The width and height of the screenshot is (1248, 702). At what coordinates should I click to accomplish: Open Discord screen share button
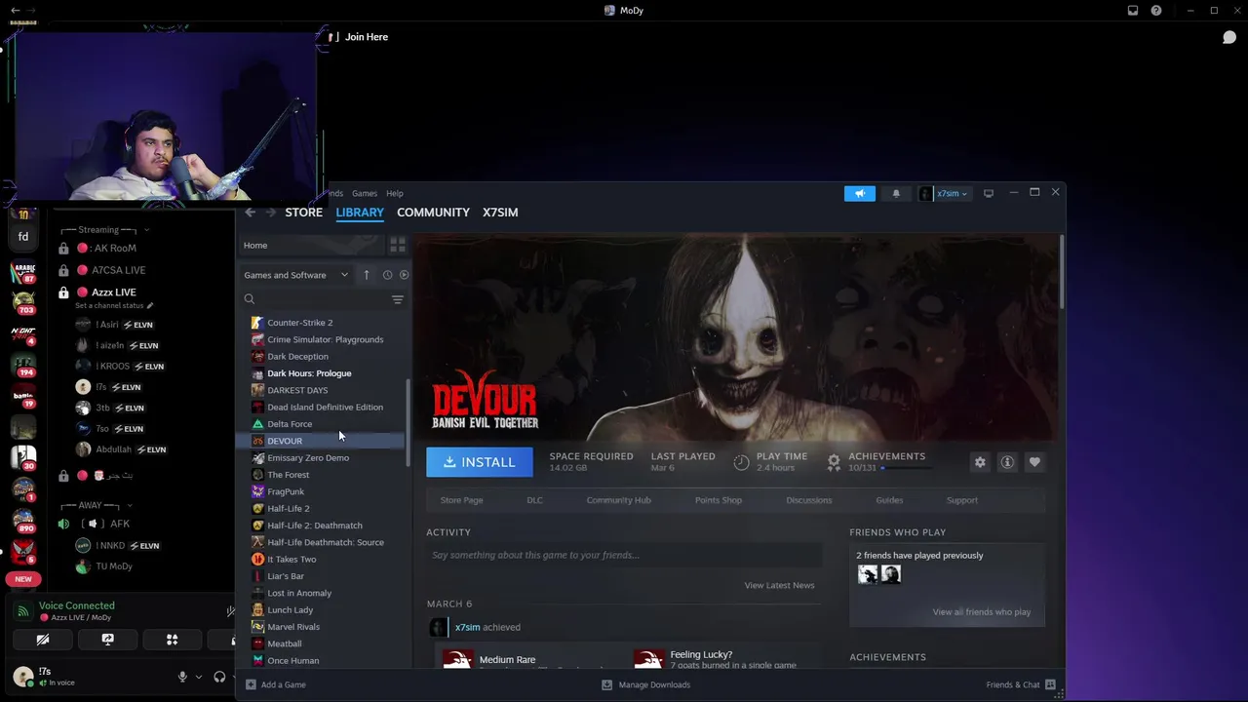tap(107, 640)
